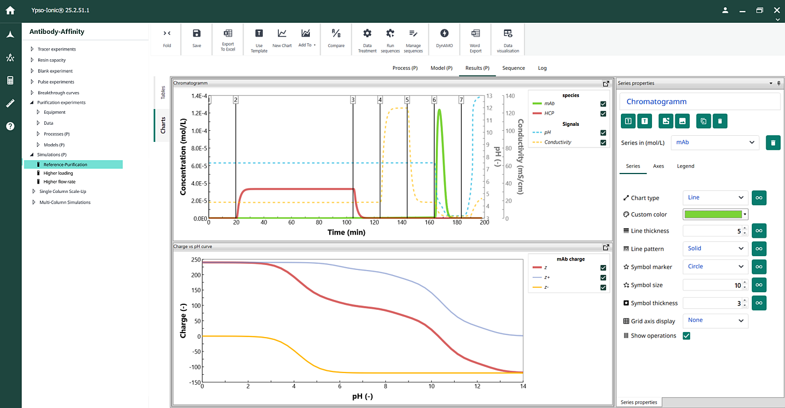Screen dimensions: 785x408
Task: Select the Compare tool
Action: pyautogui.click(x=336, y=39)
